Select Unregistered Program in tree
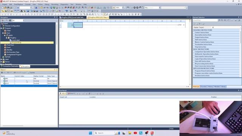This screenshot has height=136, width=242. (14, 54)
